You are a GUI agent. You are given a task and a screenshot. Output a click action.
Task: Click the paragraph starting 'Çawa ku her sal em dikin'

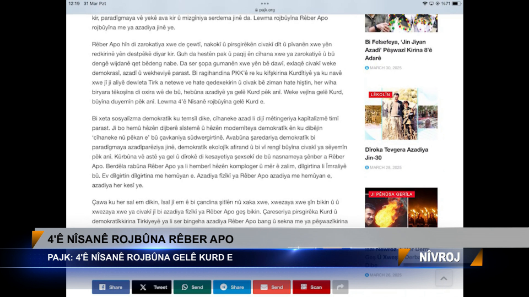pyautogui.click(x=220, y=211)
